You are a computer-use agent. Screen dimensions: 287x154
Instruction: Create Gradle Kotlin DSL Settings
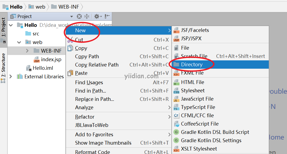(220, 140)
